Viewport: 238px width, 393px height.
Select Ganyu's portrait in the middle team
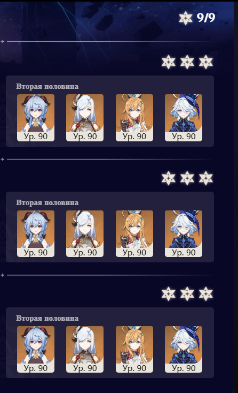point(36,233)
